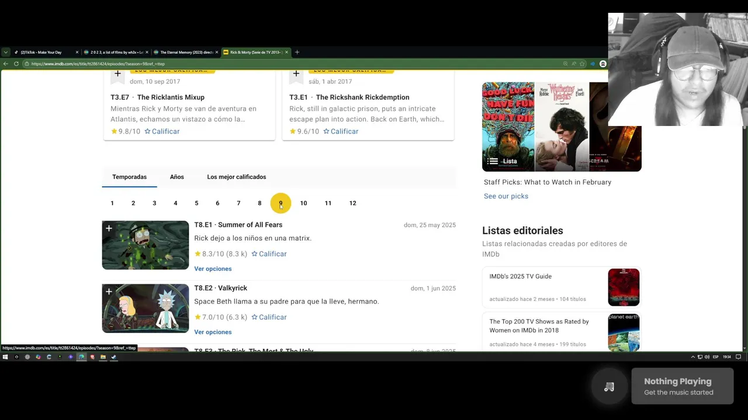
Task: Add Valkyrick to watchlist
Action: pyautogui.click(x=109, y=292)
